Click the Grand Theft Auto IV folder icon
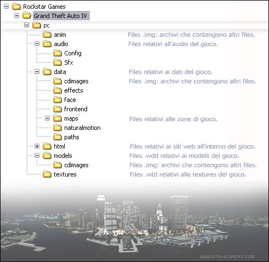This screenshot has width=269, height=262. pos(27,15)
